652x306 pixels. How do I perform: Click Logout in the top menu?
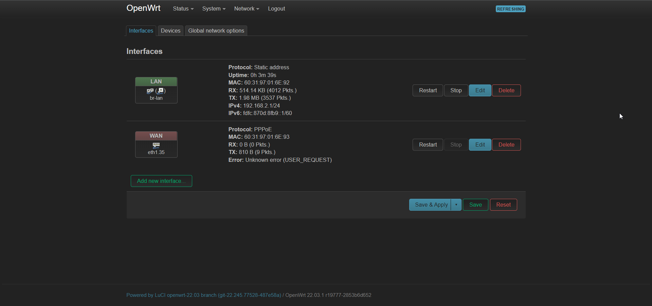[x=276, y=9]
